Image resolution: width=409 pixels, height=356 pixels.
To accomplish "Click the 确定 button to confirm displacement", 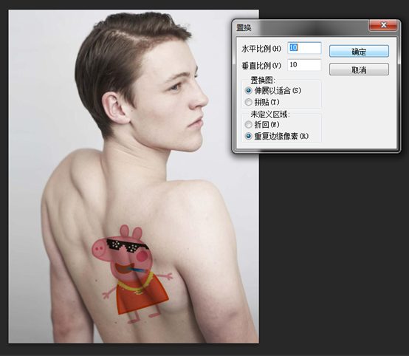I will (x=359, y=51).
